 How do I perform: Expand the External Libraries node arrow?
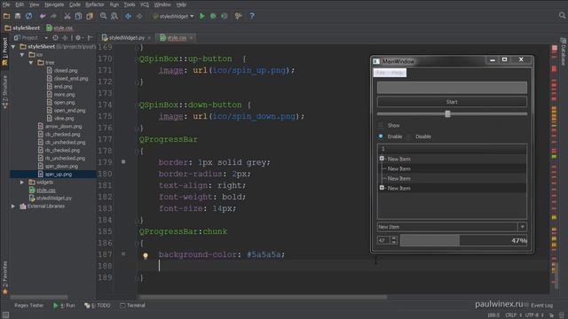pos(13,206)
